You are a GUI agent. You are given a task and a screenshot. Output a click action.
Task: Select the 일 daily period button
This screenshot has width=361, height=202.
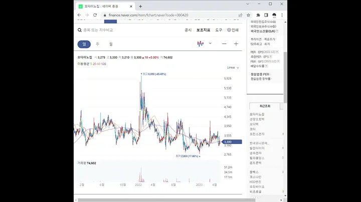point(84,44)
